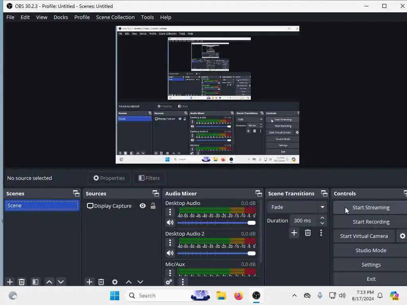
Task: Open Firefox from the taskbar
Action: 238,295
